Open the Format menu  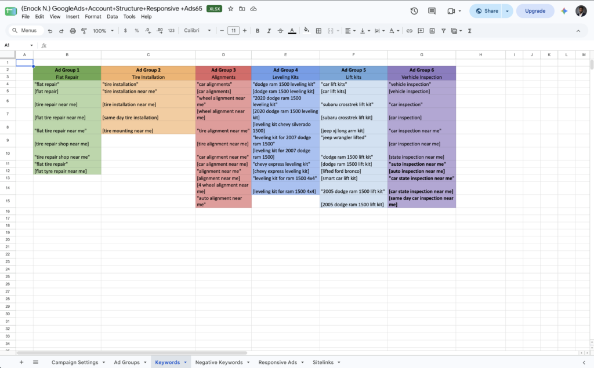pos(93,17)
